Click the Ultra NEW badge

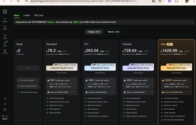[170, 44]
